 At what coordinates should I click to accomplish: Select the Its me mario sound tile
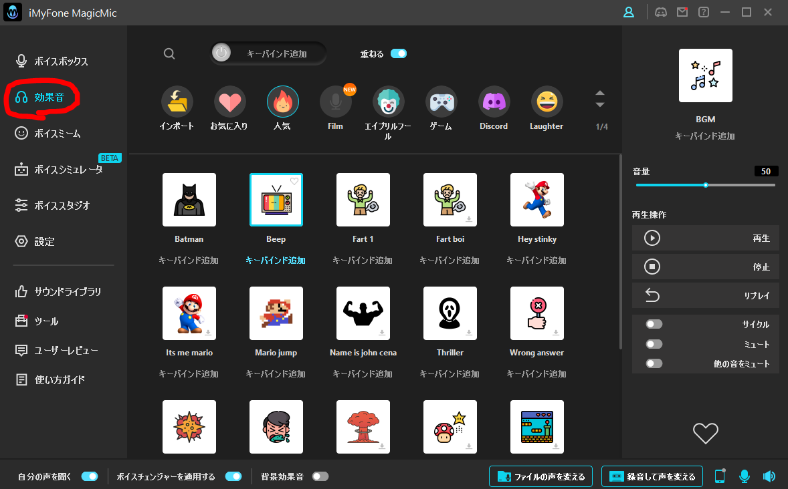189,313
